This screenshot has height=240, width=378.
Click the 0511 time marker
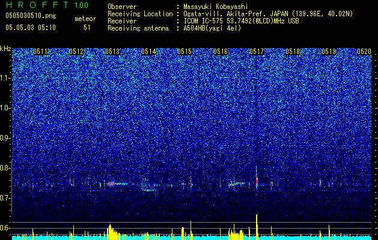coord(40,52)
